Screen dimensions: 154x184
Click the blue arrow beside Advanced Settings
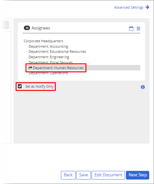147,7
